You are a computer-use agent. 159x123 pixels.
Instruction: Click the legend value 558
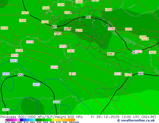point(52,122)
